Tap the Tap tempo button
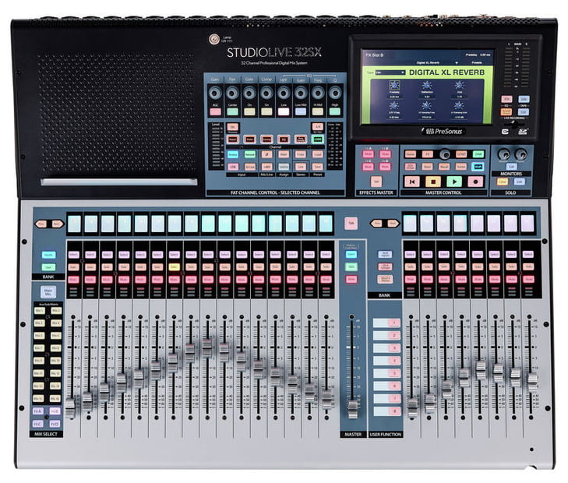Screen dimensions: 568x483 (x=376, y=182)
